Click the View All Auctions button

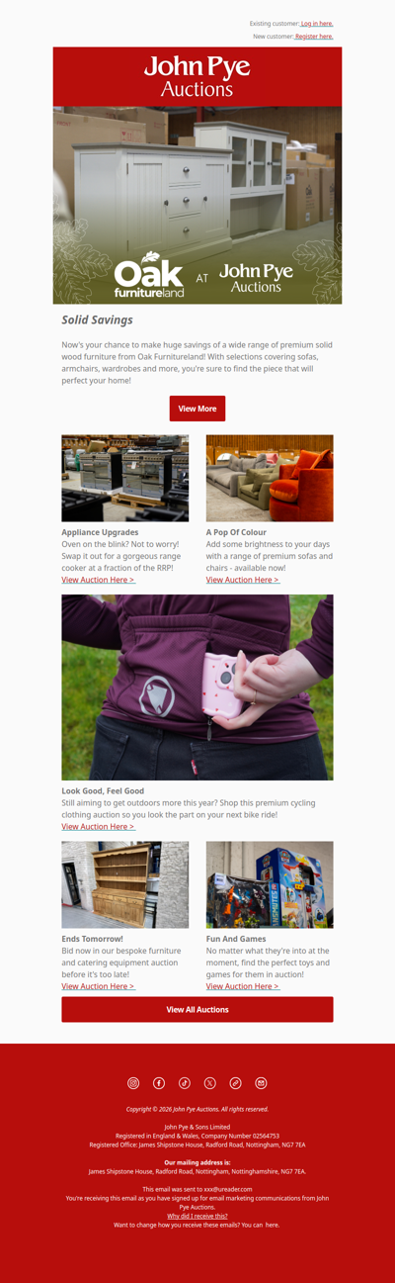(x=197, y=1009)
